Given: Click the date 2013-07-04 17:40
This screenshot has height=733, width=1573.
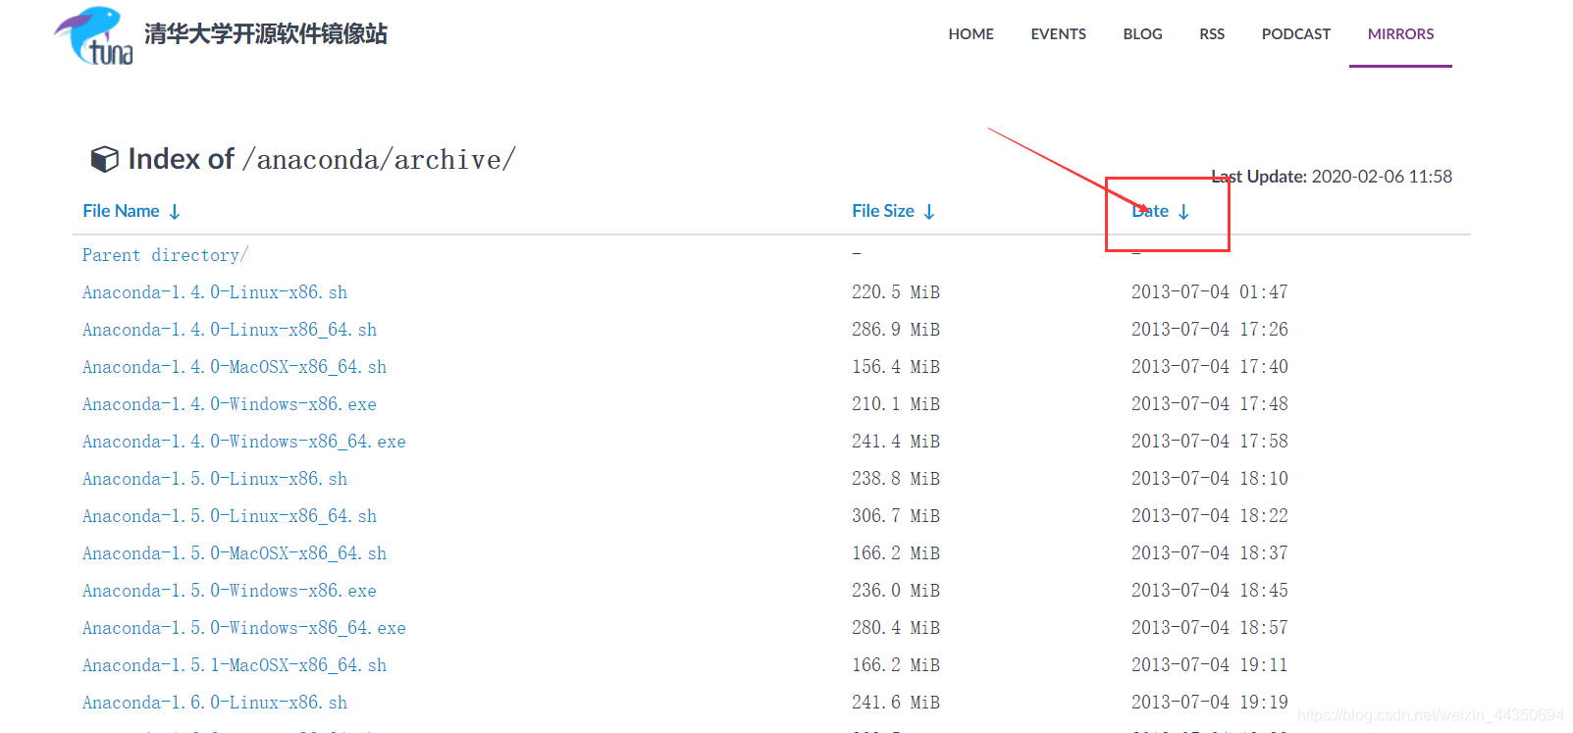Looking at the screenshot, I should tap(1210, 367).
